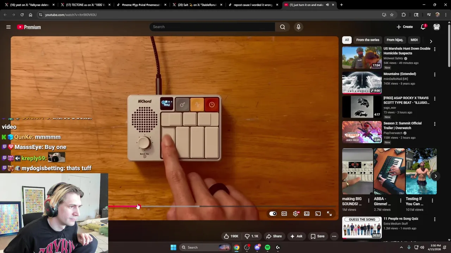Viewport: 451px width, 253px height.
Task: Select the MIDI filter chip
Action: [x=414, y=40]
